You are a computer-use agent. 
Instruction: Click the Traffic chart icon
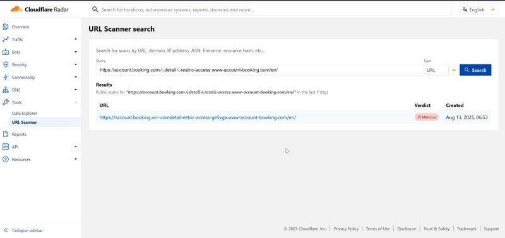6,39
